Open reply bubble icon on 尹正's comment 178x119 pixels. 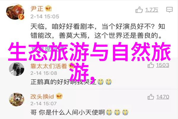point(169,10)
